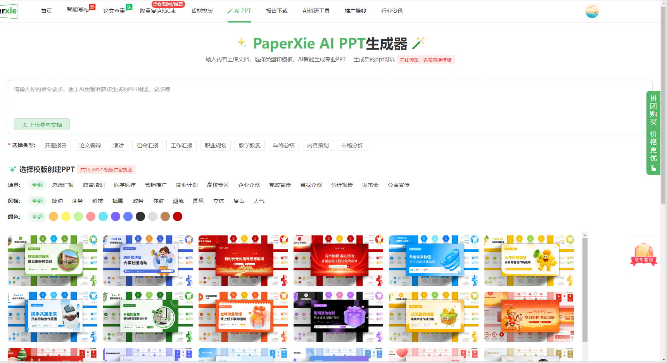Select type 职业规划
Image resolution: width=667 pixels, height=363 pixels.
coord(216,145)
